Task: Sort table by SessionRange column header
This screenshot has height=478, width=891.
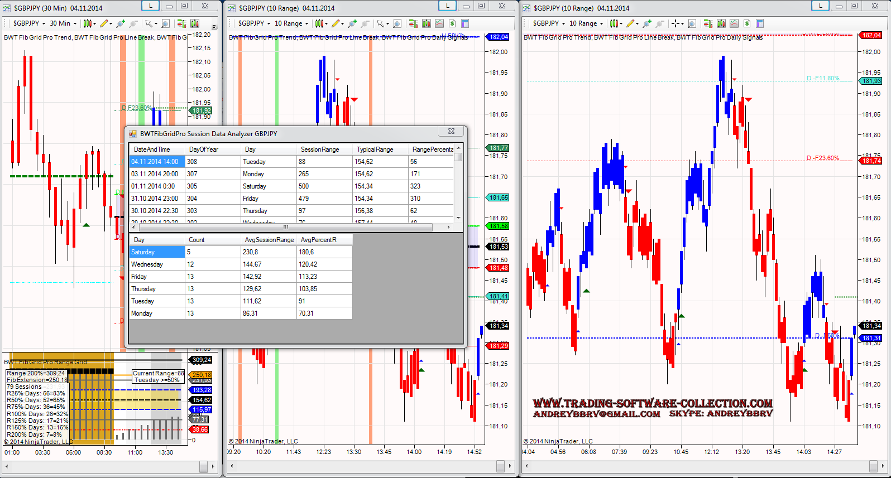Action: click(320, 149)
